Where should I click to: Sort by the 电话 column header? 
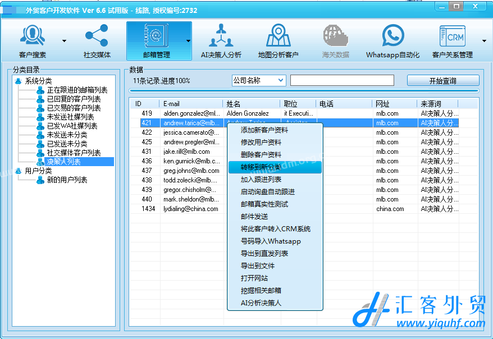click(344, 104)
